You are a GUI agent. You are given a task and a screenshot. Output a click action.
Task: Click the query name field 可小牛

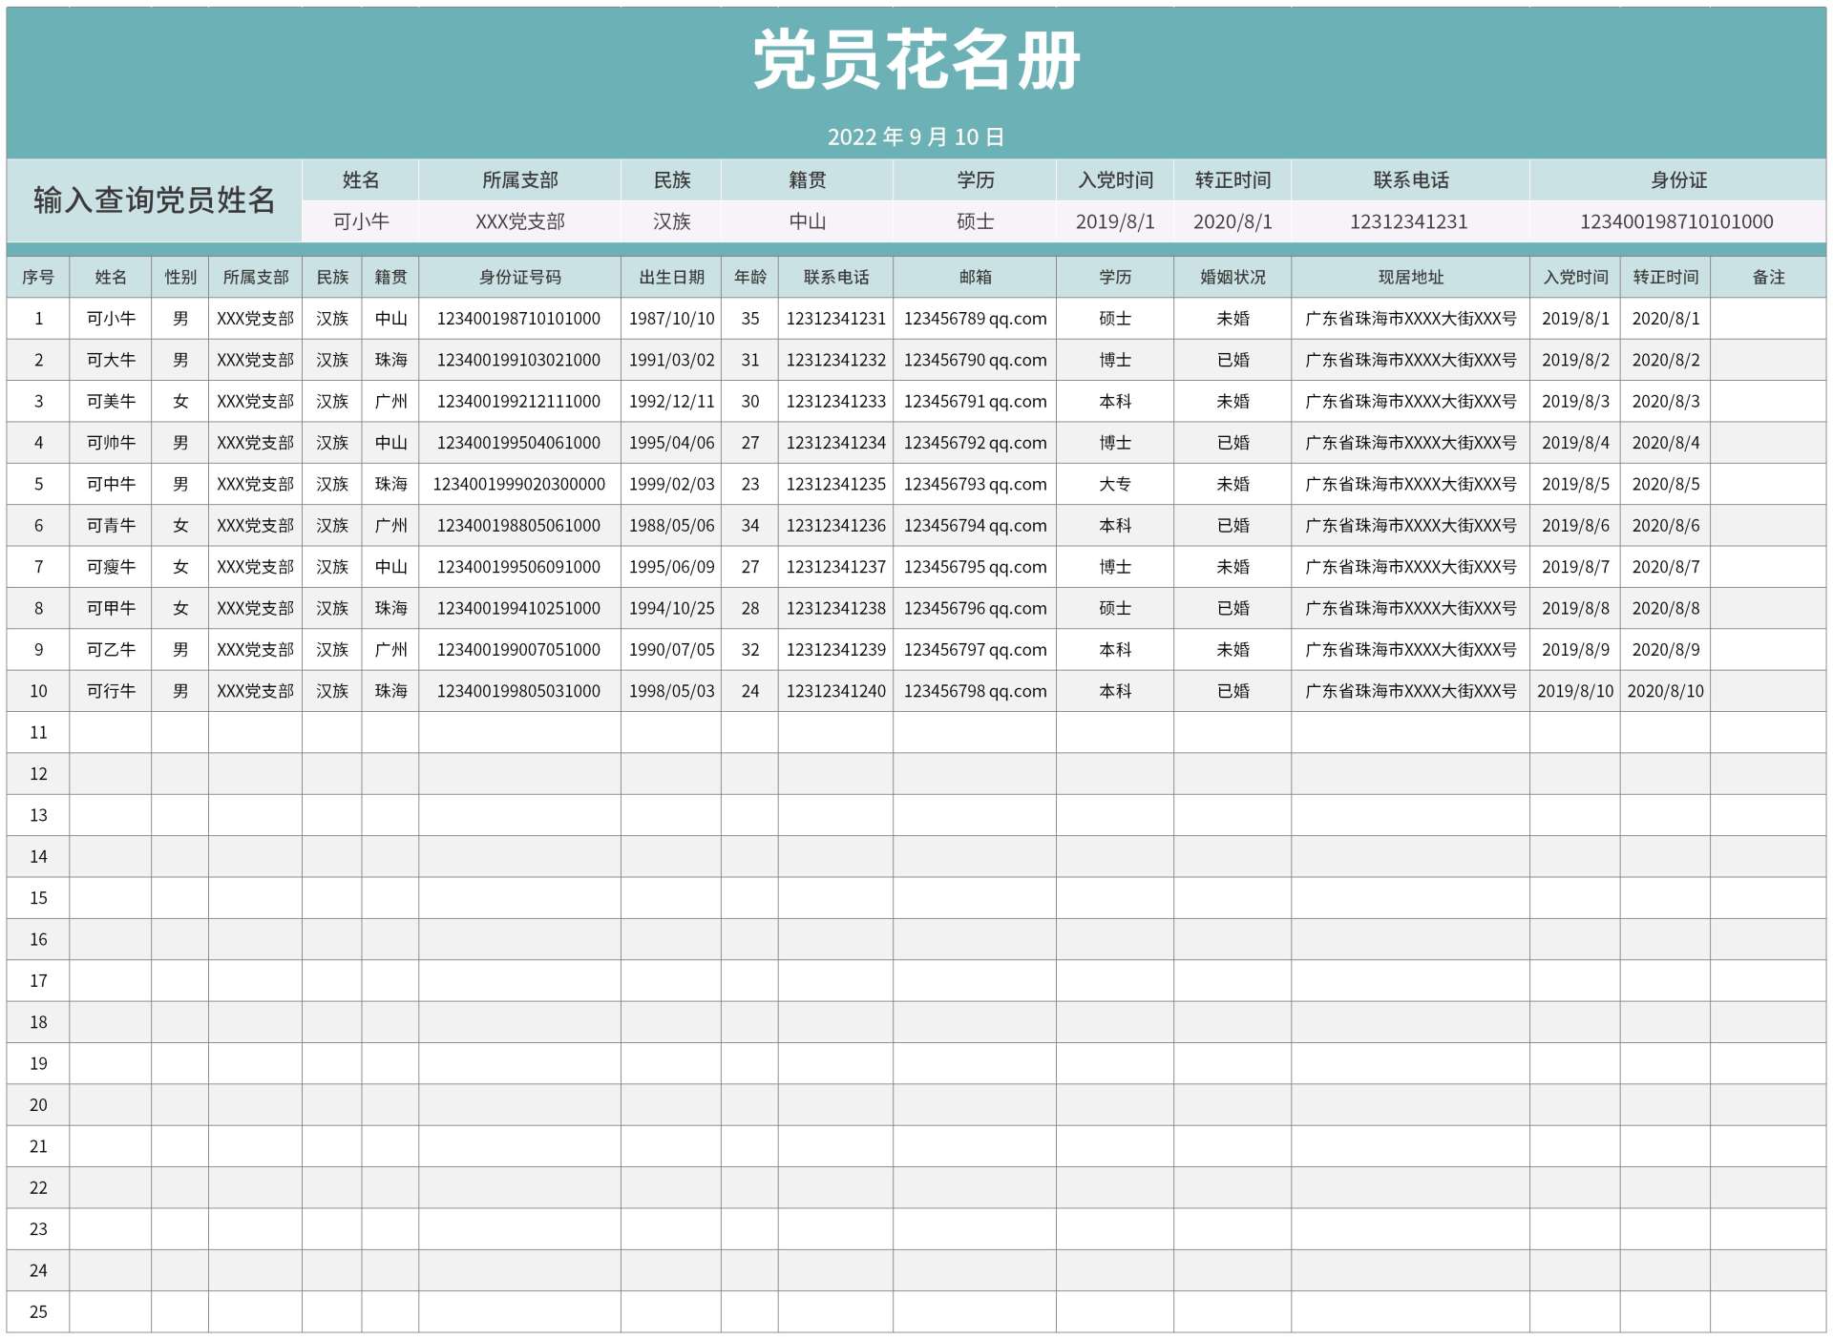[x=361, y=221]
